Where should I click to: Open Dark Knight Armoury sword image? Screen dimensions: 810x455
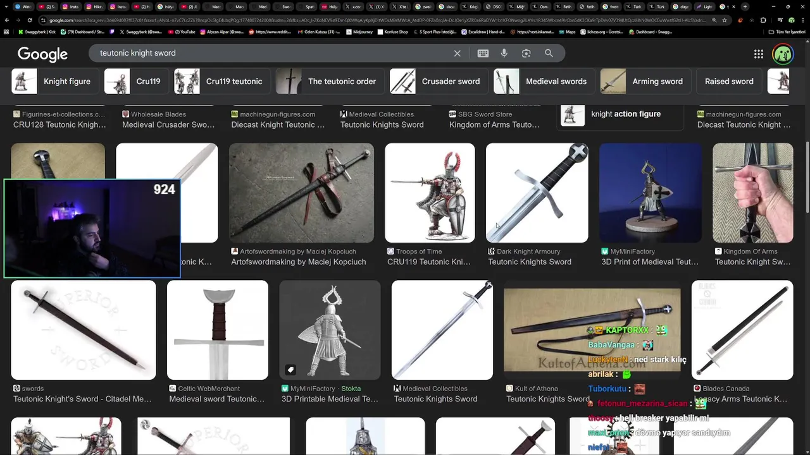pyautogui.click(x=537, y=193)
